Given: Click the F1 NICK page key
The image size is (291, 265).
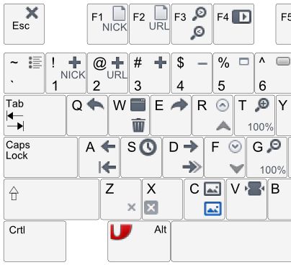Looking at the screenshot, I should point(107,24).
